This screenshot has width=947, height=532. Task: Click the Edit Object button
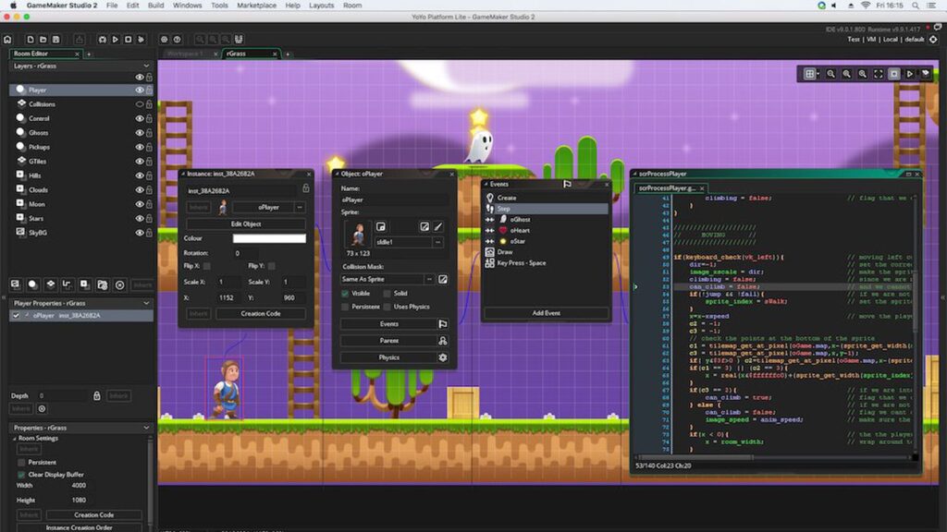click(246, 224)
